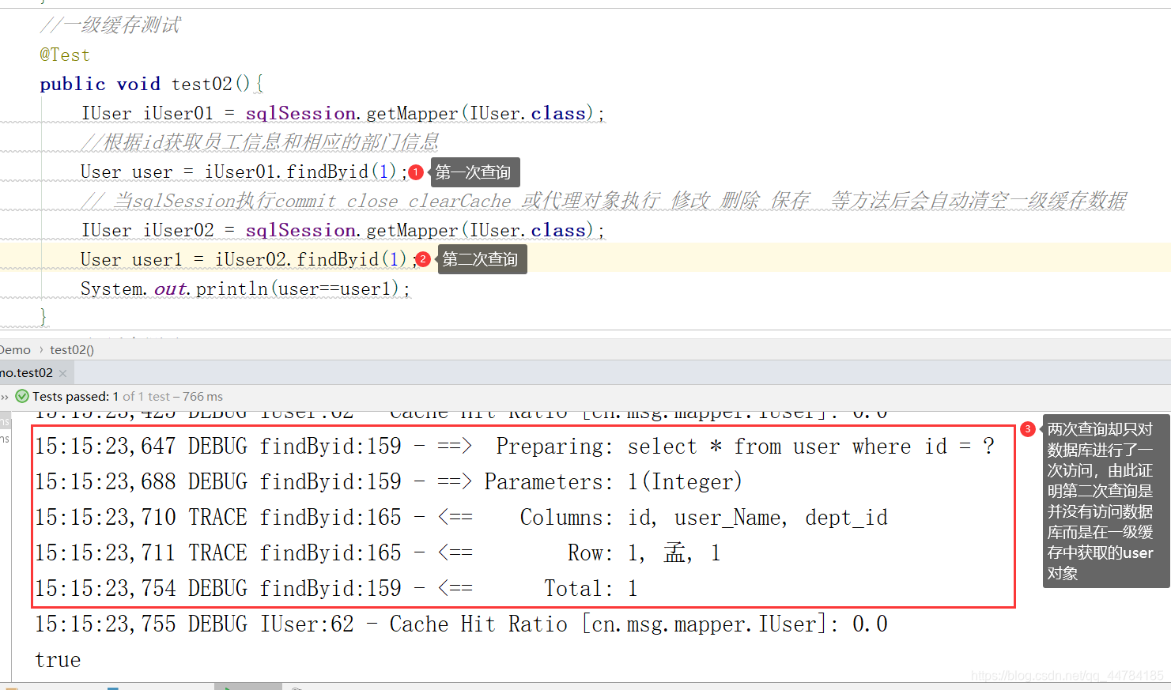The image size is (1171, 690).
Task: Click the 15:15:23,755 Cache Hit Ratio console line
Action: coord(461,624)
